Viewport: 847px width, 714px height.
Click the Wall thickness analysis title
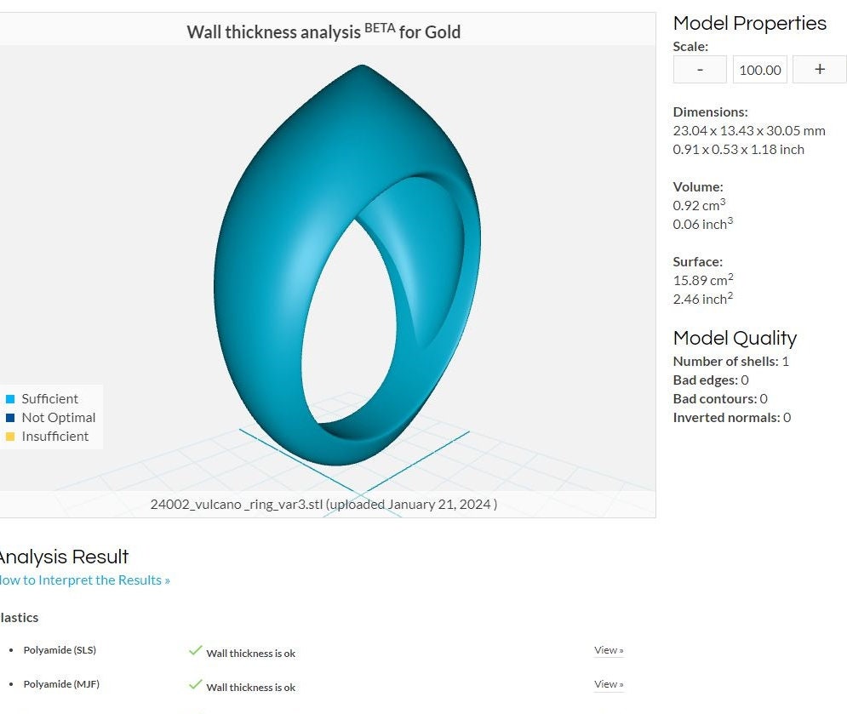pyautogui.click(x=323, y=31)
